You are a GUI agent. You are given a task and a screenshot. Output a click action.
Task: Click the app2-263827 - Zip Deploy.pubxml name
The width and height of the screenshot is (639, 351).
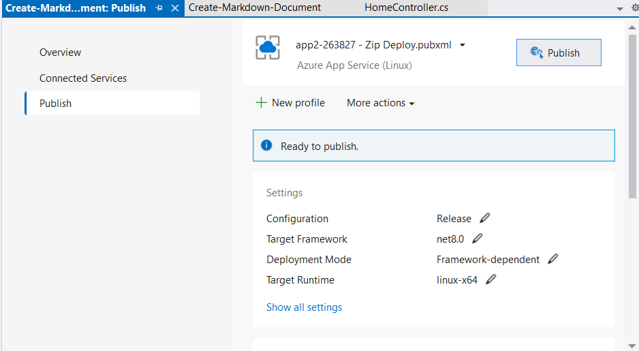(x=374, y=45)
